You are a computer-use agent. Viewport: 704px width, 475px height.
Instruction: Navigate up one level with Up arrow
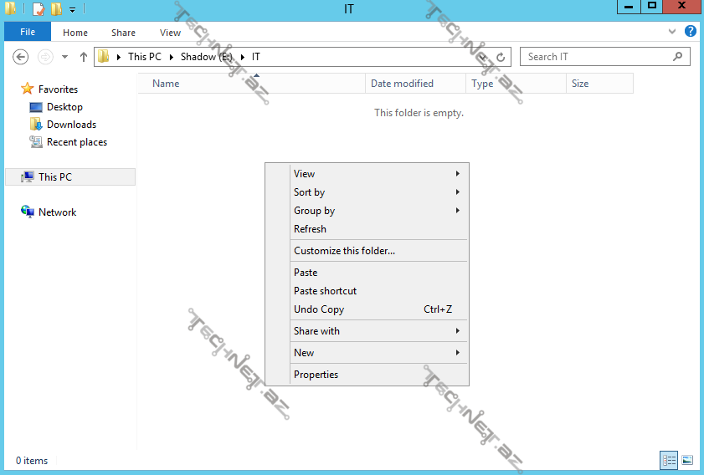83,57
